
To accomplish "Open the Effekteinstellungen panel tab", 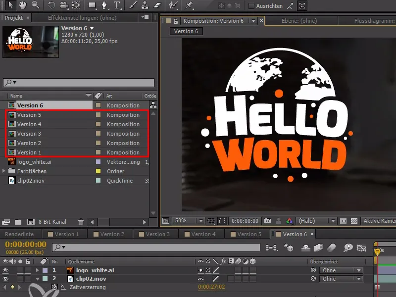I will click(82, 18).
